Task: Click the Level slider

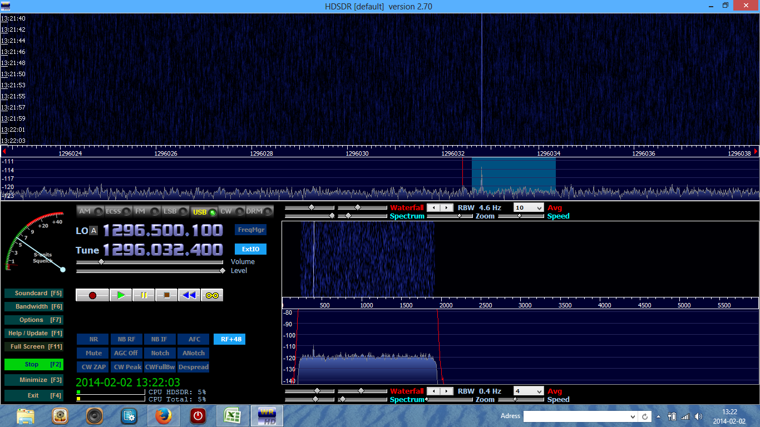Action: 150,271
